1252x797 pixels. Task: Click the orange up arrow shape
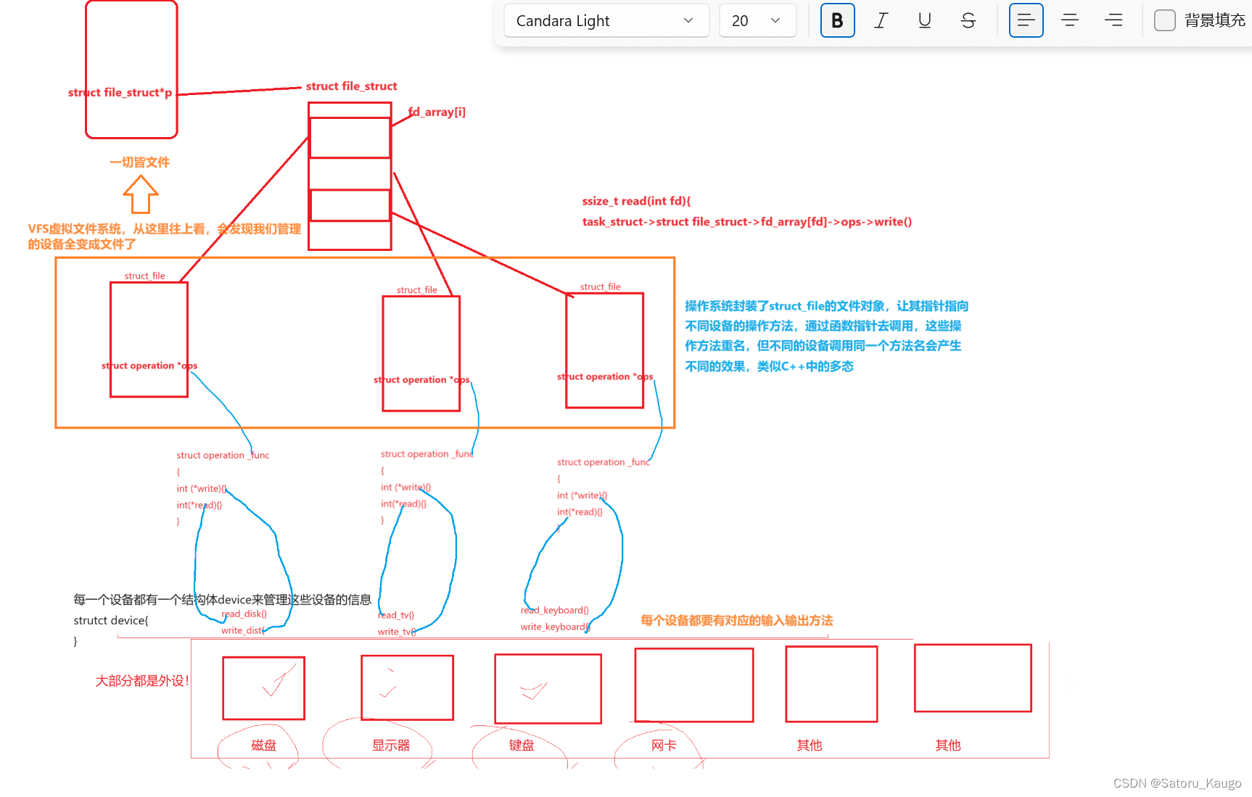[x=141, y=194]
